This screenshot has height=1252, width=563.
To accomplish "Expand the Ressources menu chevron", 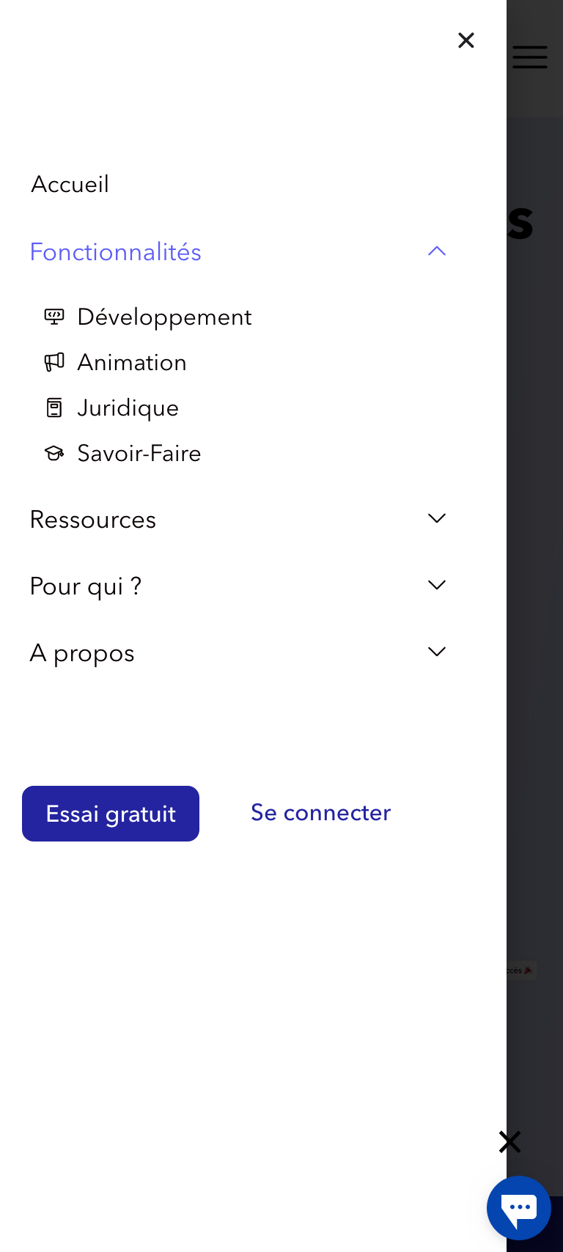I will click(x=437, y=519).
